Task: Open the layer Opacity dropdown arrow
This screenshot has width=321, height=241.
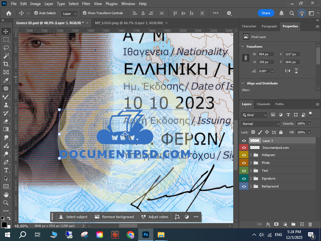Action: click(x=309, y=124)
